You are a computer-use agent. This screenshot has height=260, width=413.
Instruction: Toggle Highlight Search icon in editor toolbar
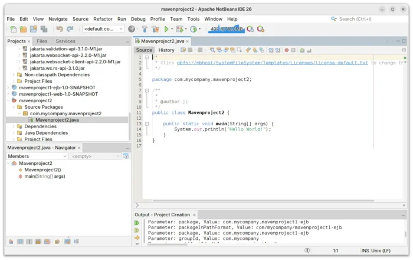click(x=232, y=50)
